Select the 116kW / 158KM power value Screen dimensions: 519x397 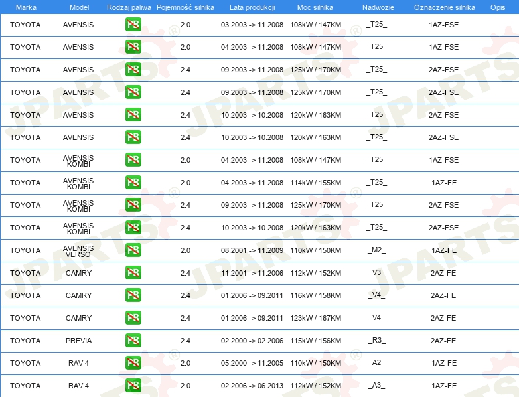point(315,295)
